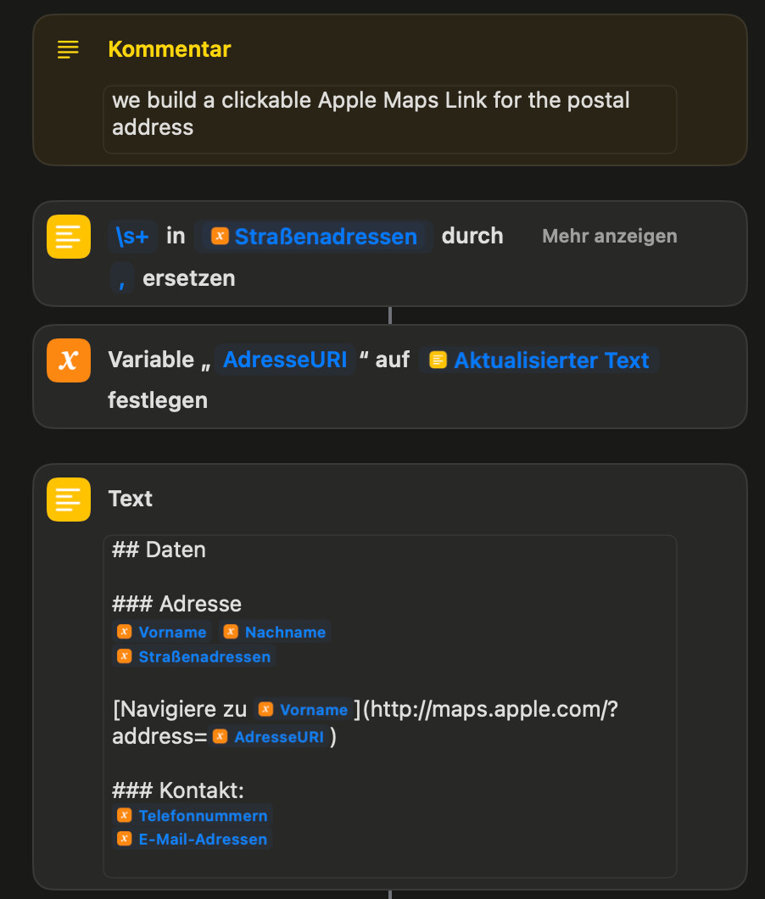Viewport: 765px width, 899px height.
Task: Edit the comma replacement value field
Action: click(122, 278)
